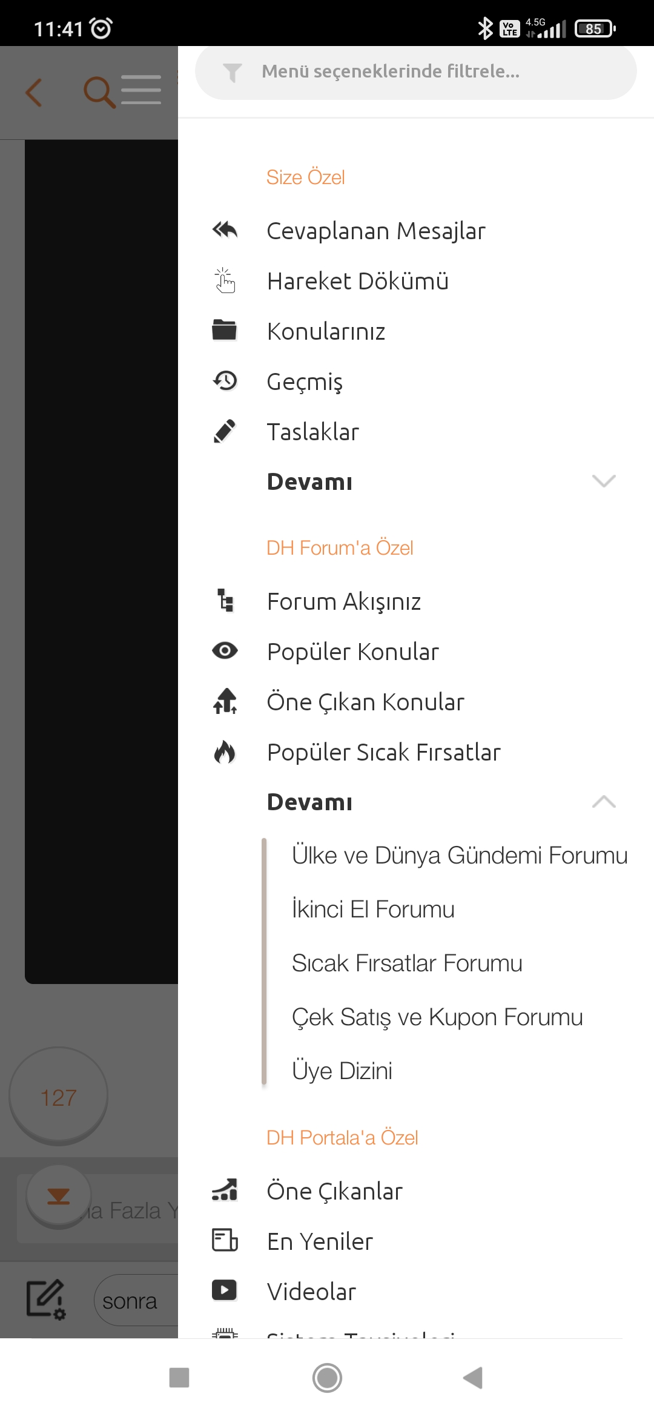The image size is (654, 1417).
Task: Open Ülke ve Dünya Gündemi Forumu
Action: point(460,855)
